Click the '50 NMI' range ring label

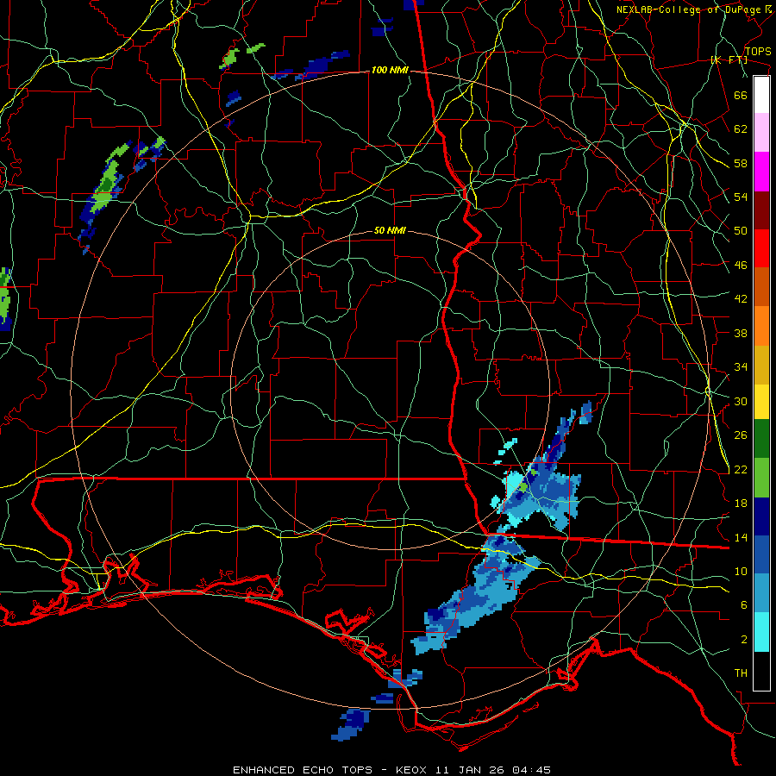click(390, 230)
